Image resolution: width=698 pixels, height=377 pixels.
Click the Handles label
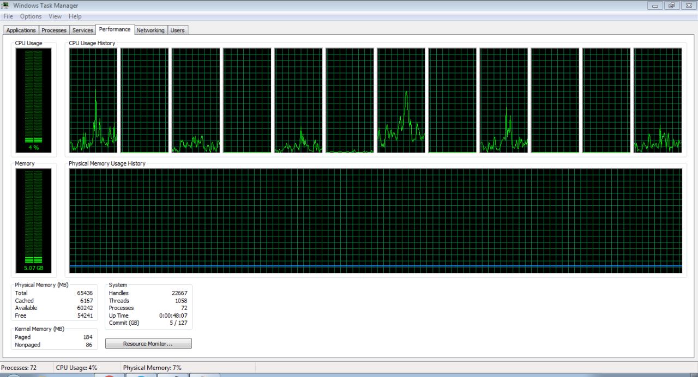tap(118, 293)
